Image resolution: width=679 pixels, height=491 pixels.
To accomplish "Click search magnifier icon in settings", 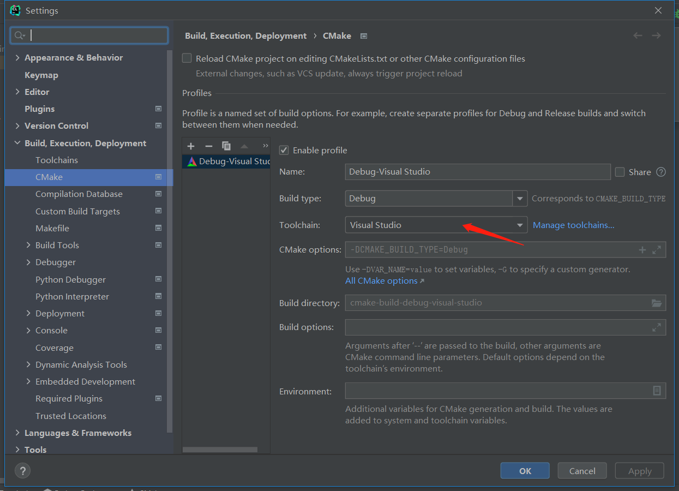I will tap(20, 35).
